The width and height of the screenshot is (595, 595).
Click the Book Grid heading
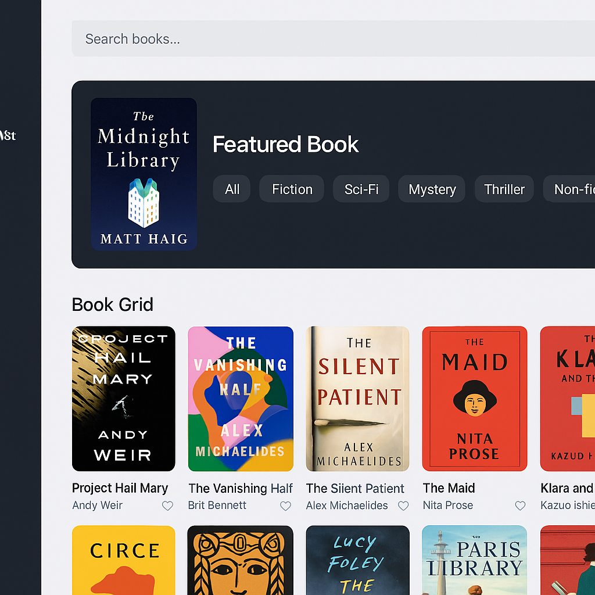click(112, 304)
